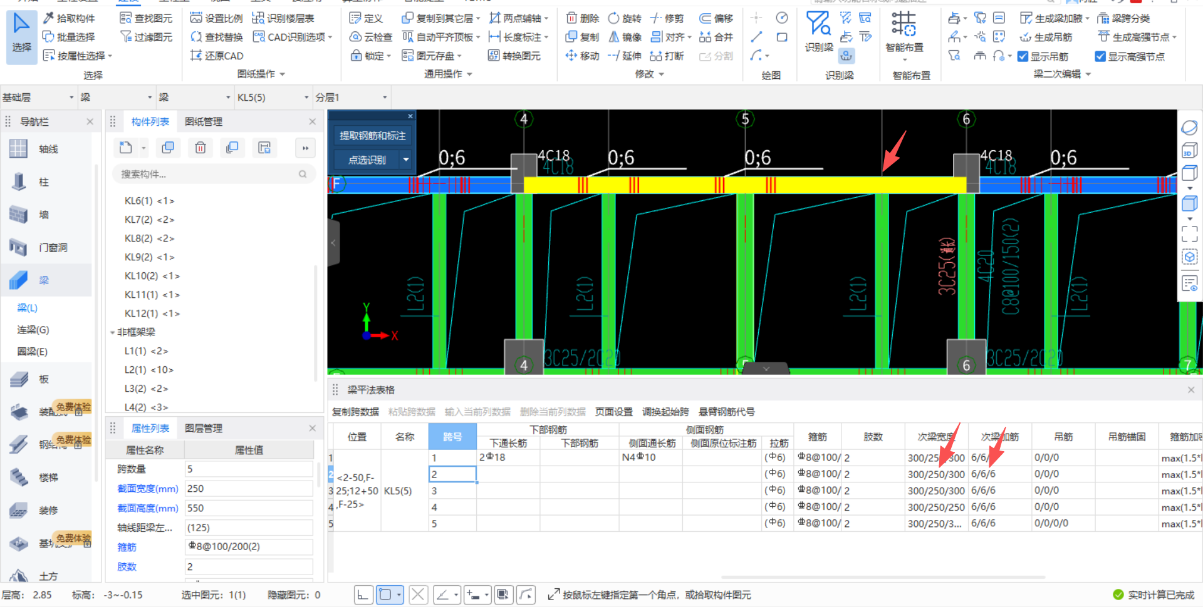Viewport: 1203px width, 607px height.
Task: Click the beam table horizontal scrollbar
Action: tap(883, 577)
